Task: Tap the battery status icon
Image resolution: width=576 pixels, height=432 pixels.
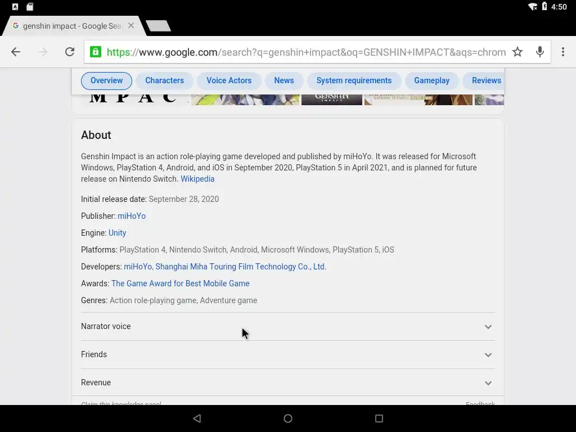Action: (x=544, y=7)
